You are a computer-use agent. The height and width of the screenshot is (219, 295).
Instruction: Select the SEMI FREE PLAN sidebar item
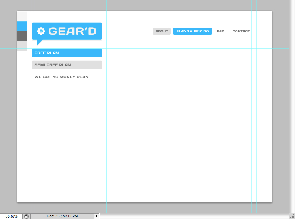(x=67, y=65)
